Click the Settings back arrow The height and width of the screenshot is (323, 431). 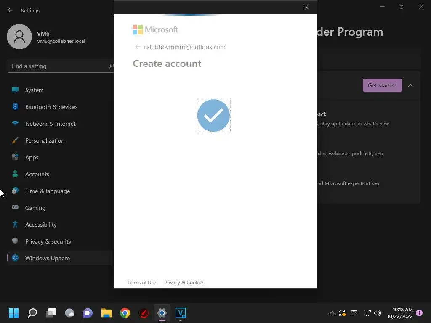[10, 10]
